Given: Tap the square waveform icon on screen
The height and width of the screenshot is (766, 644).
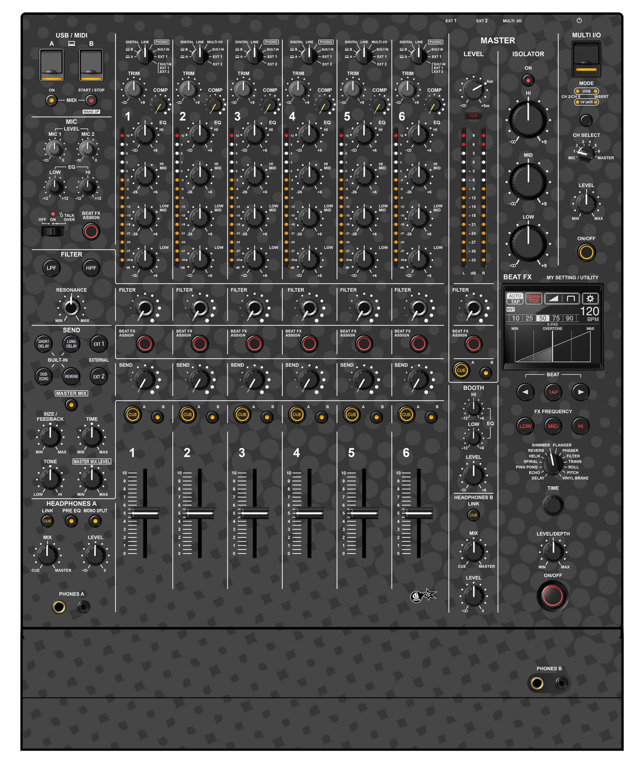Looking at the screenshot, I should tap(571, 298).
